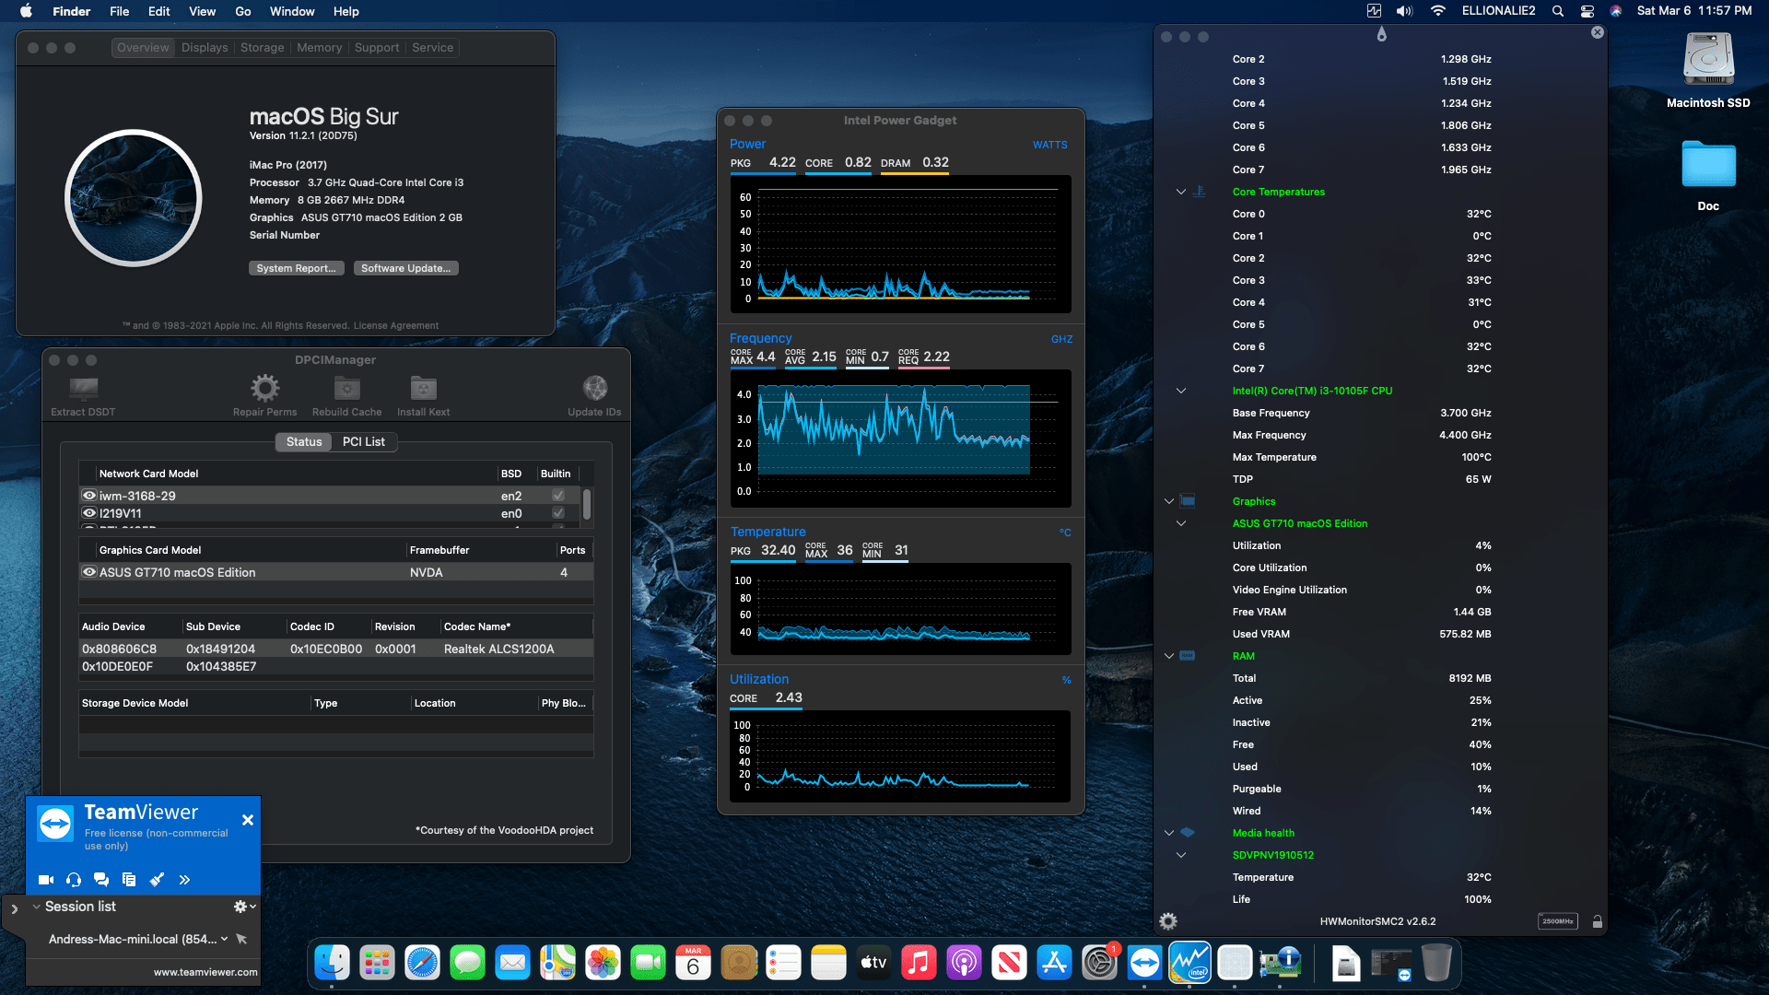The height and width of the screenshot is (995, 1769).
Task: Collapse Core Temperatures section
Action: (1181, 192)
